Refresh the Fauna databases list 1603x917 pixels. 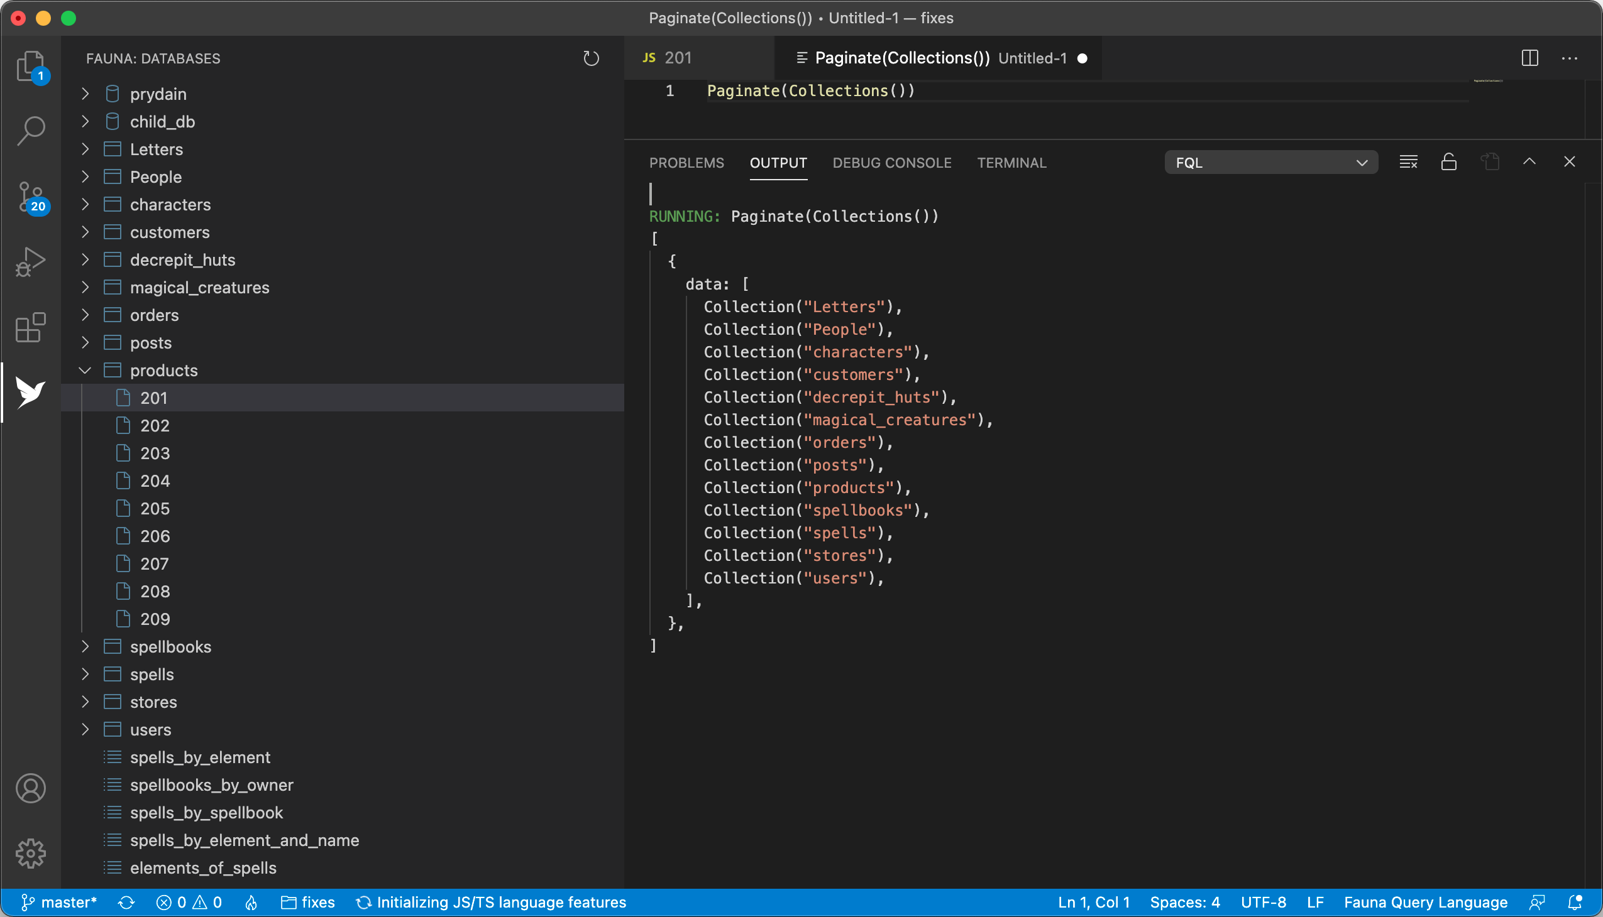pyautogui.click(x=592, y=58)
